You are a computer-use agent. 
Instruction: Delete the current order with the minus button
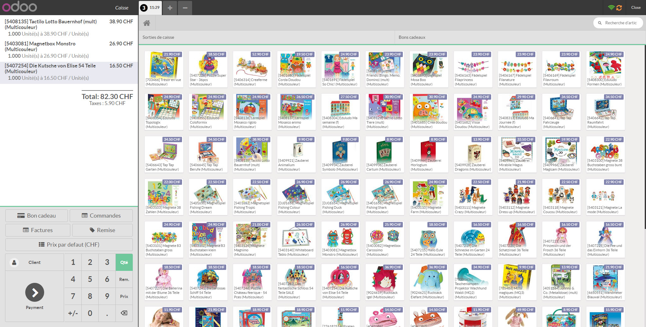click(185, 8)
